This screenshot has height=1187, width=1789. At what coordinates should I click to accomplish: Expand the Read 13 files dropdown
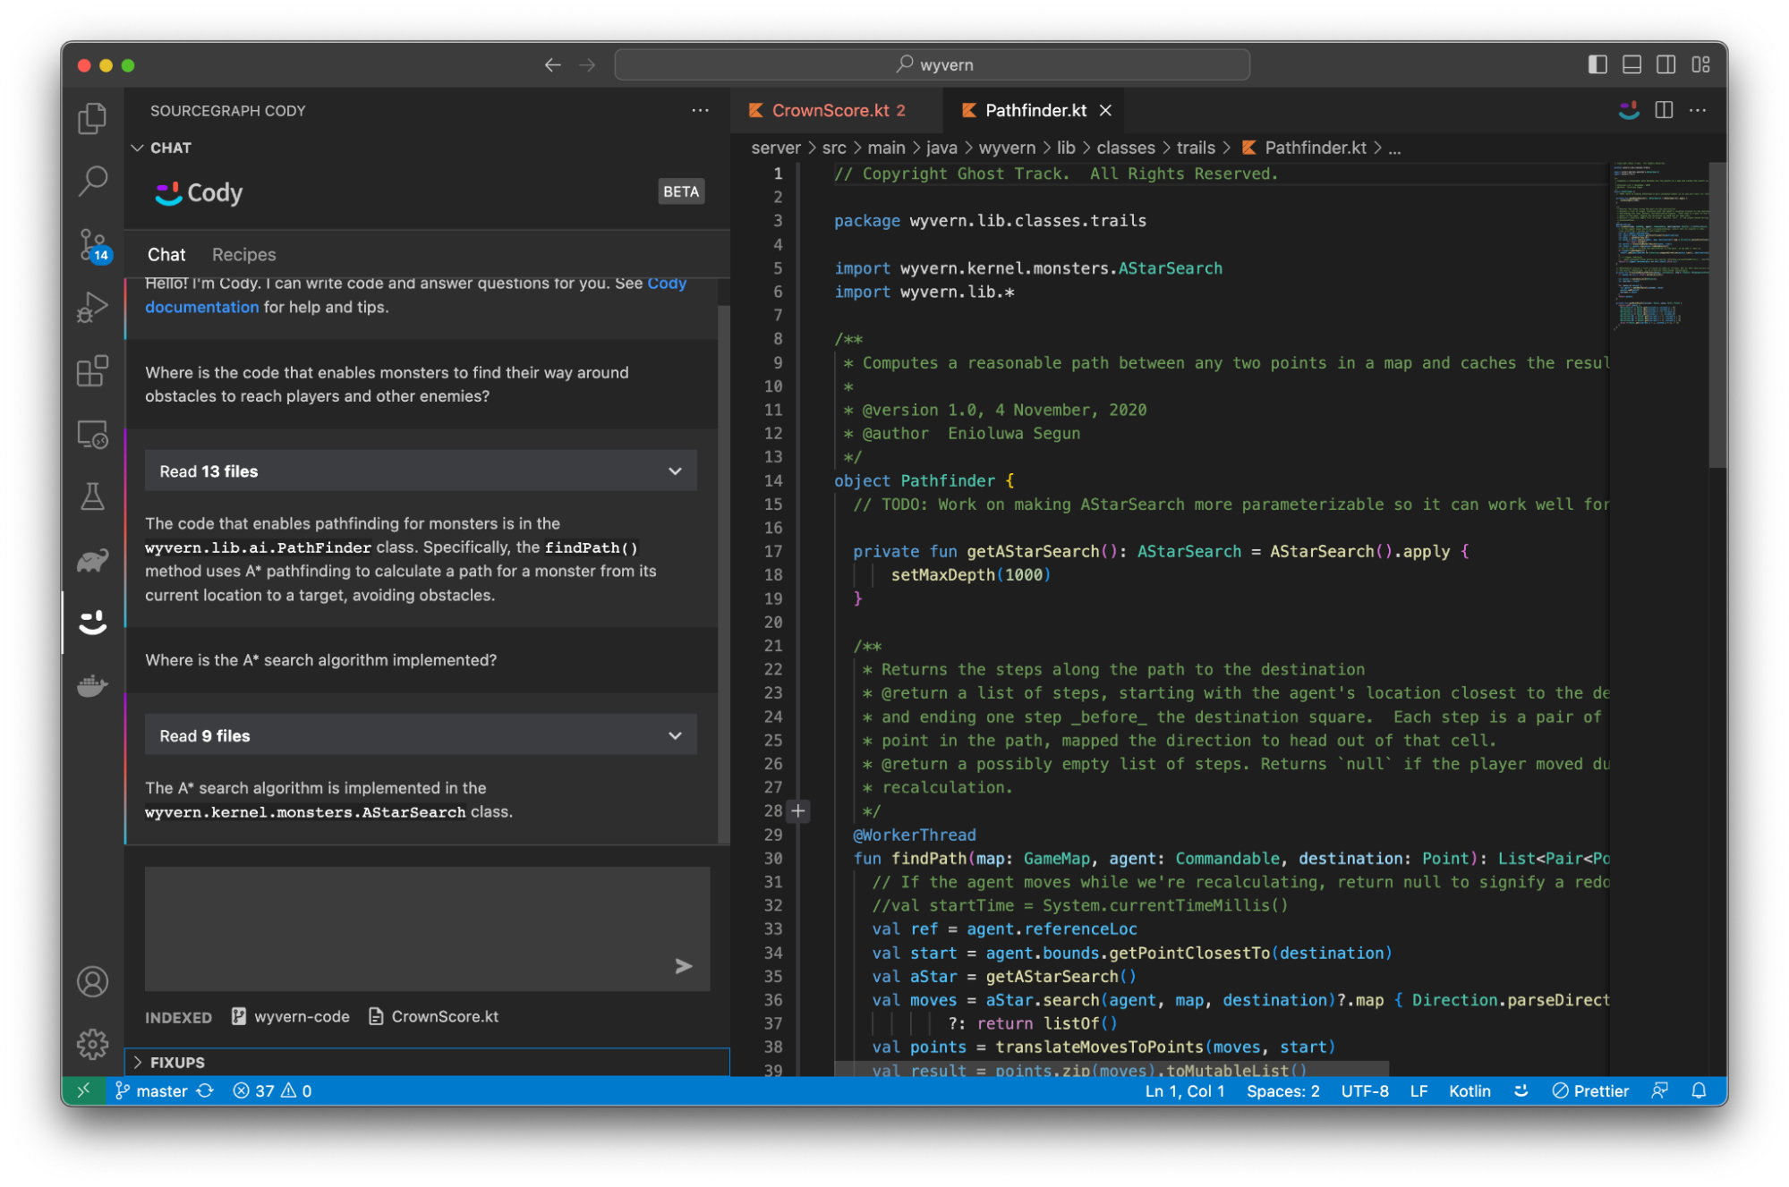click(421, 471)
